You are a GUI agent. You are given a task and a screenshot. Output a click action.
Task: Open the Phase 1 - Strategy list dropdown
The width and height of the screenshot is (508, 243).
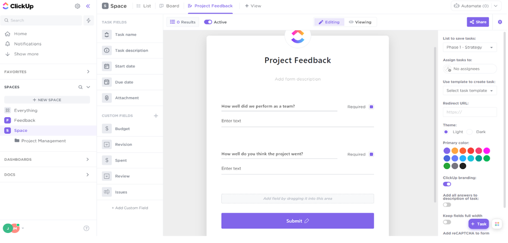point(470,47)
